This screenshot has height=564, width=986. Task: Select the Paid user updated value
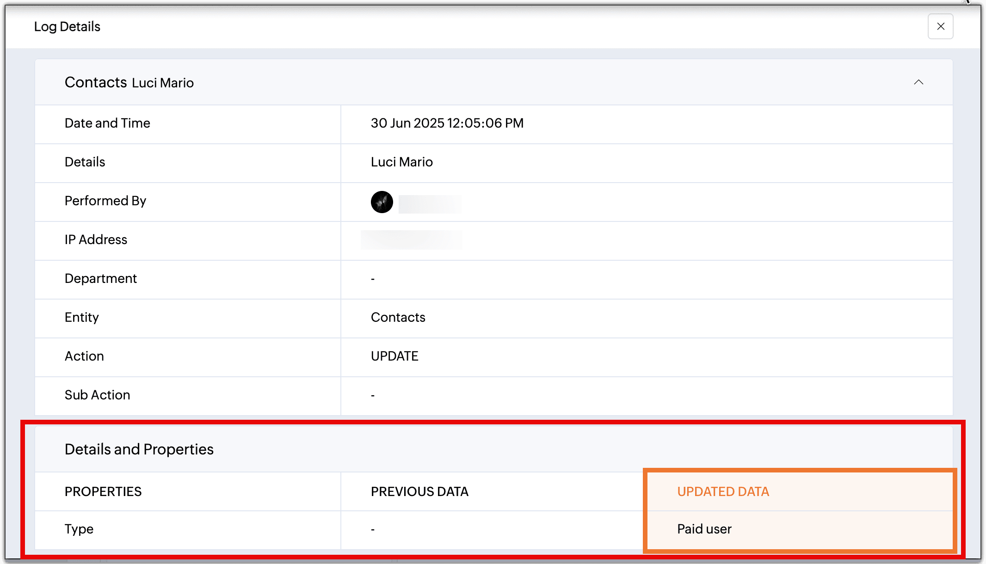click(x=704, y=529)
